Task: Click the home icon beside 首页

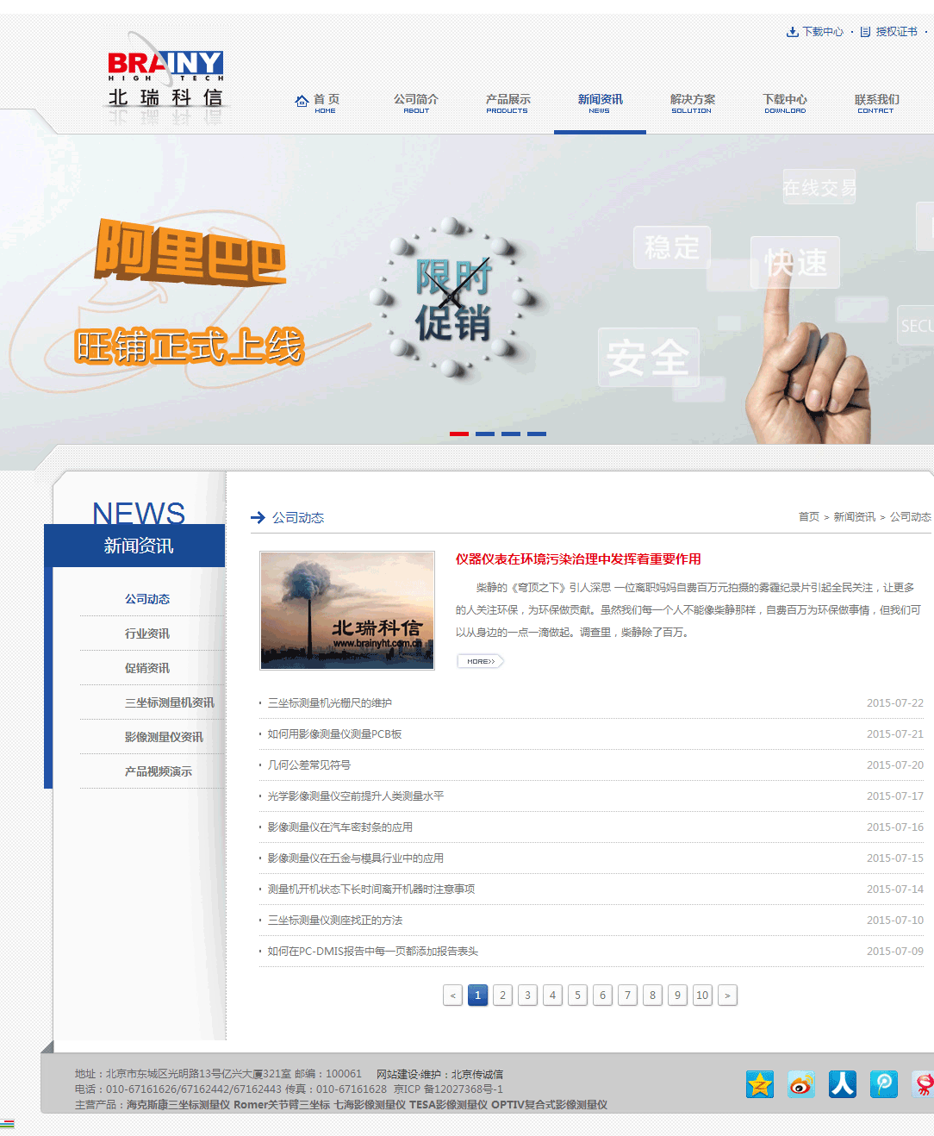Action: [x=302, y=101]
